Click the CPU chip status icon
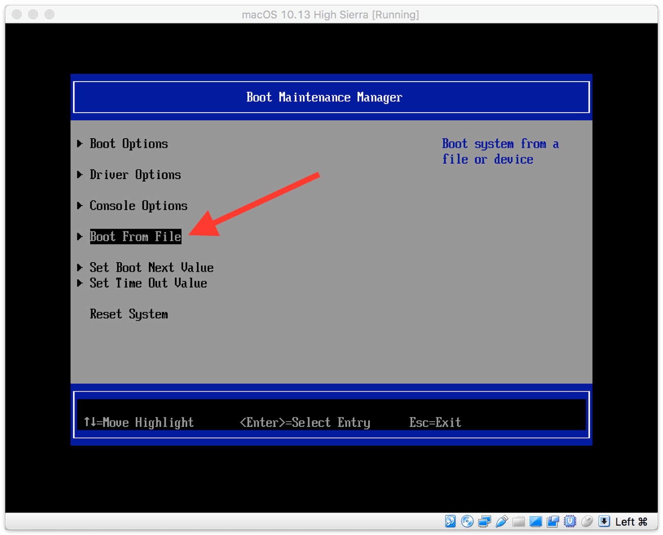This screenshot has height=535, width=663. [570, 521]
